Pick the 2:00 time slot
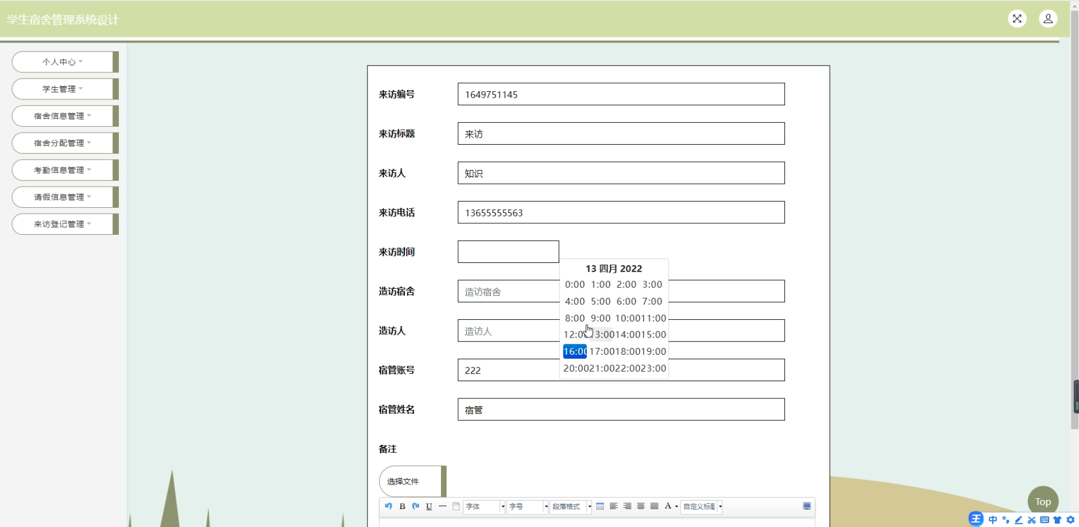The width and height of the screenshot is (1079, 527). click(x=626, y=284)
